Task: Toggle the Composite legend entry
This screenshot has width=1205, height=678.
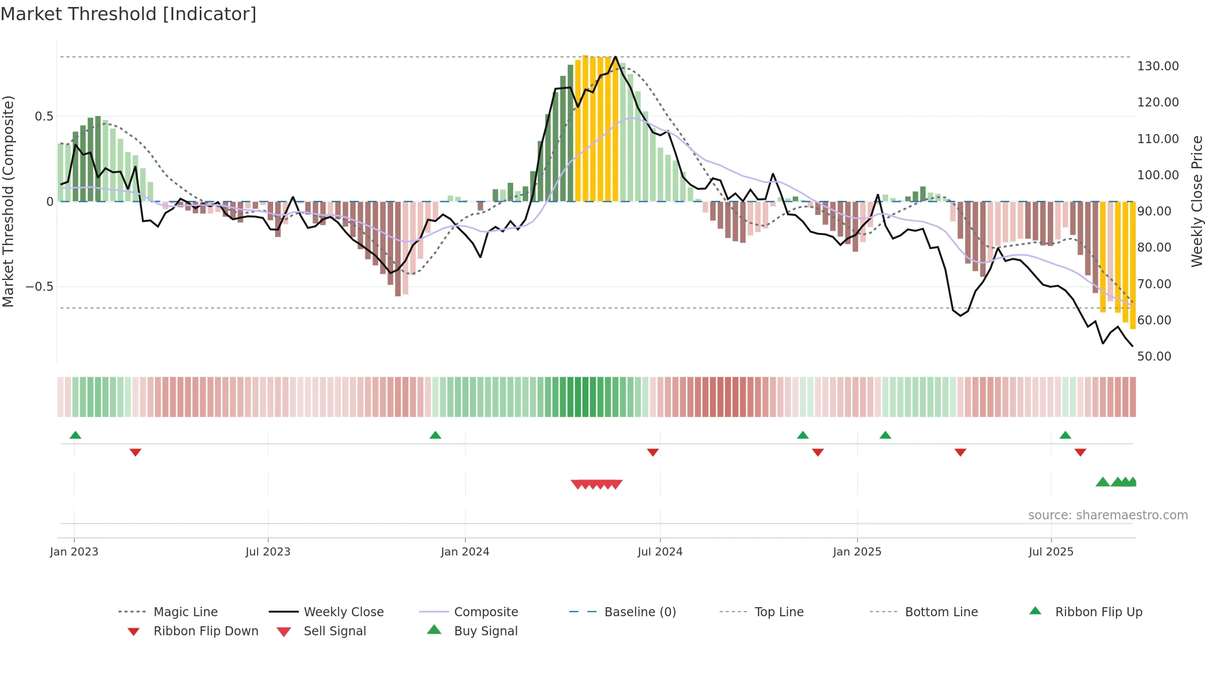Action: point(468,612)
